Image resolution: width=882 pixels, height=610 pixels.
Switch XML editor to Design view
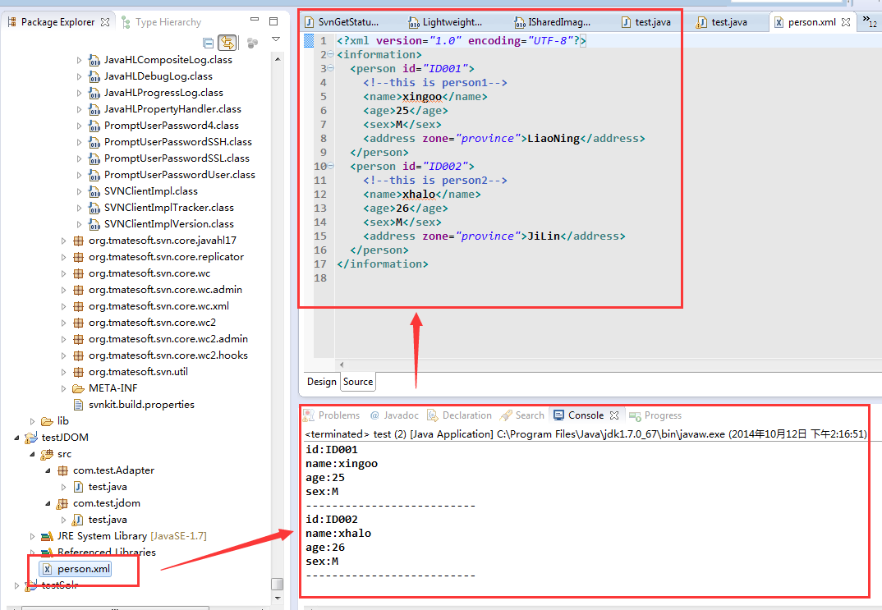click(x=322, y=382)
